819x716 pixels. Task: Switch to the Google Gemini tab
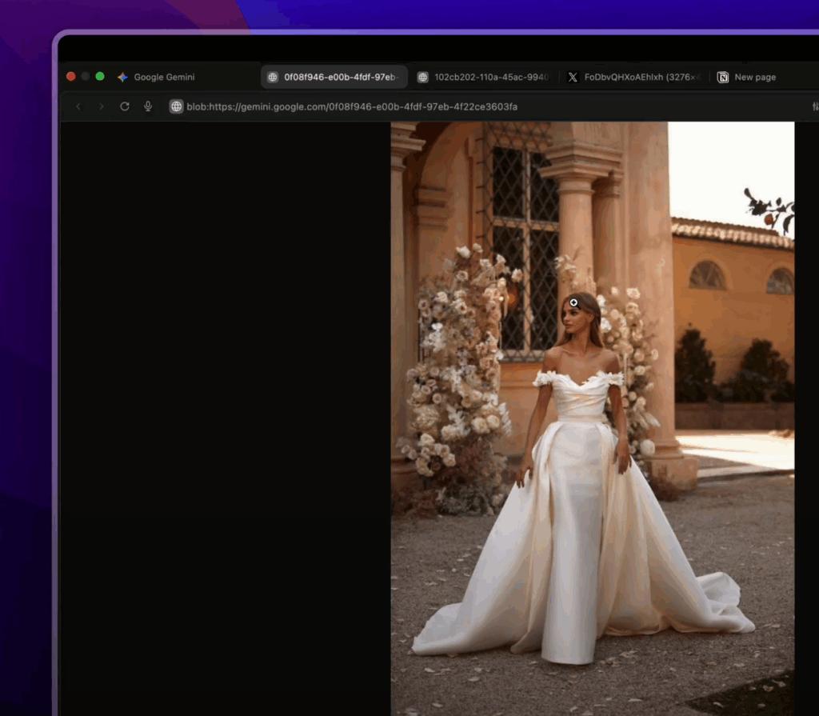click(164, 78)
